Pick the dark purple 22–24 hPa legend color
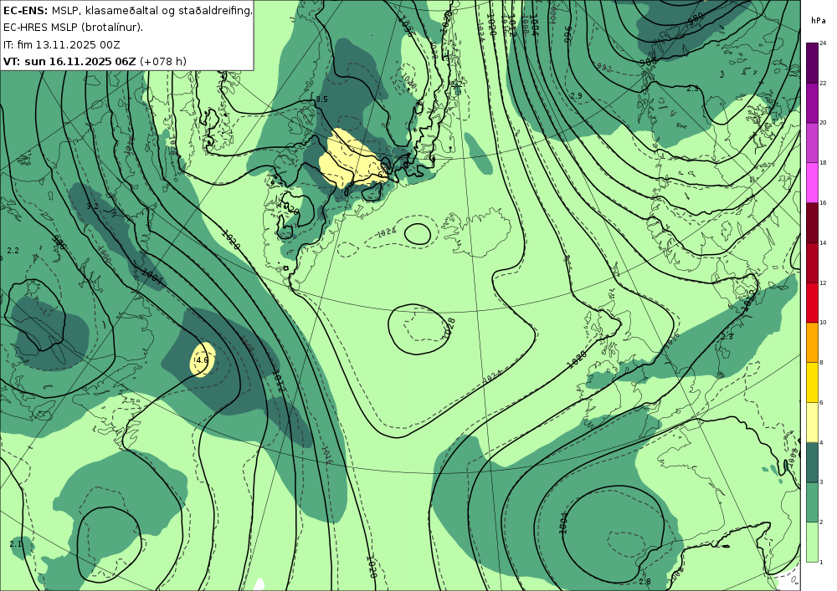 (x=812, y=63)
